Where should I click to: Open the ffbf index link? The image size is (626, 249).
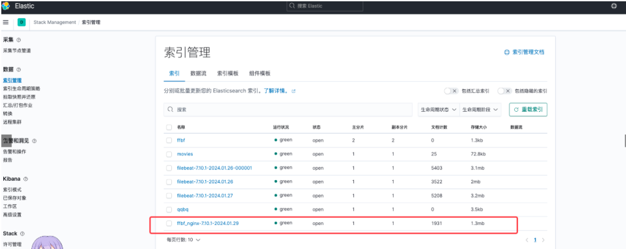[182, 140]
